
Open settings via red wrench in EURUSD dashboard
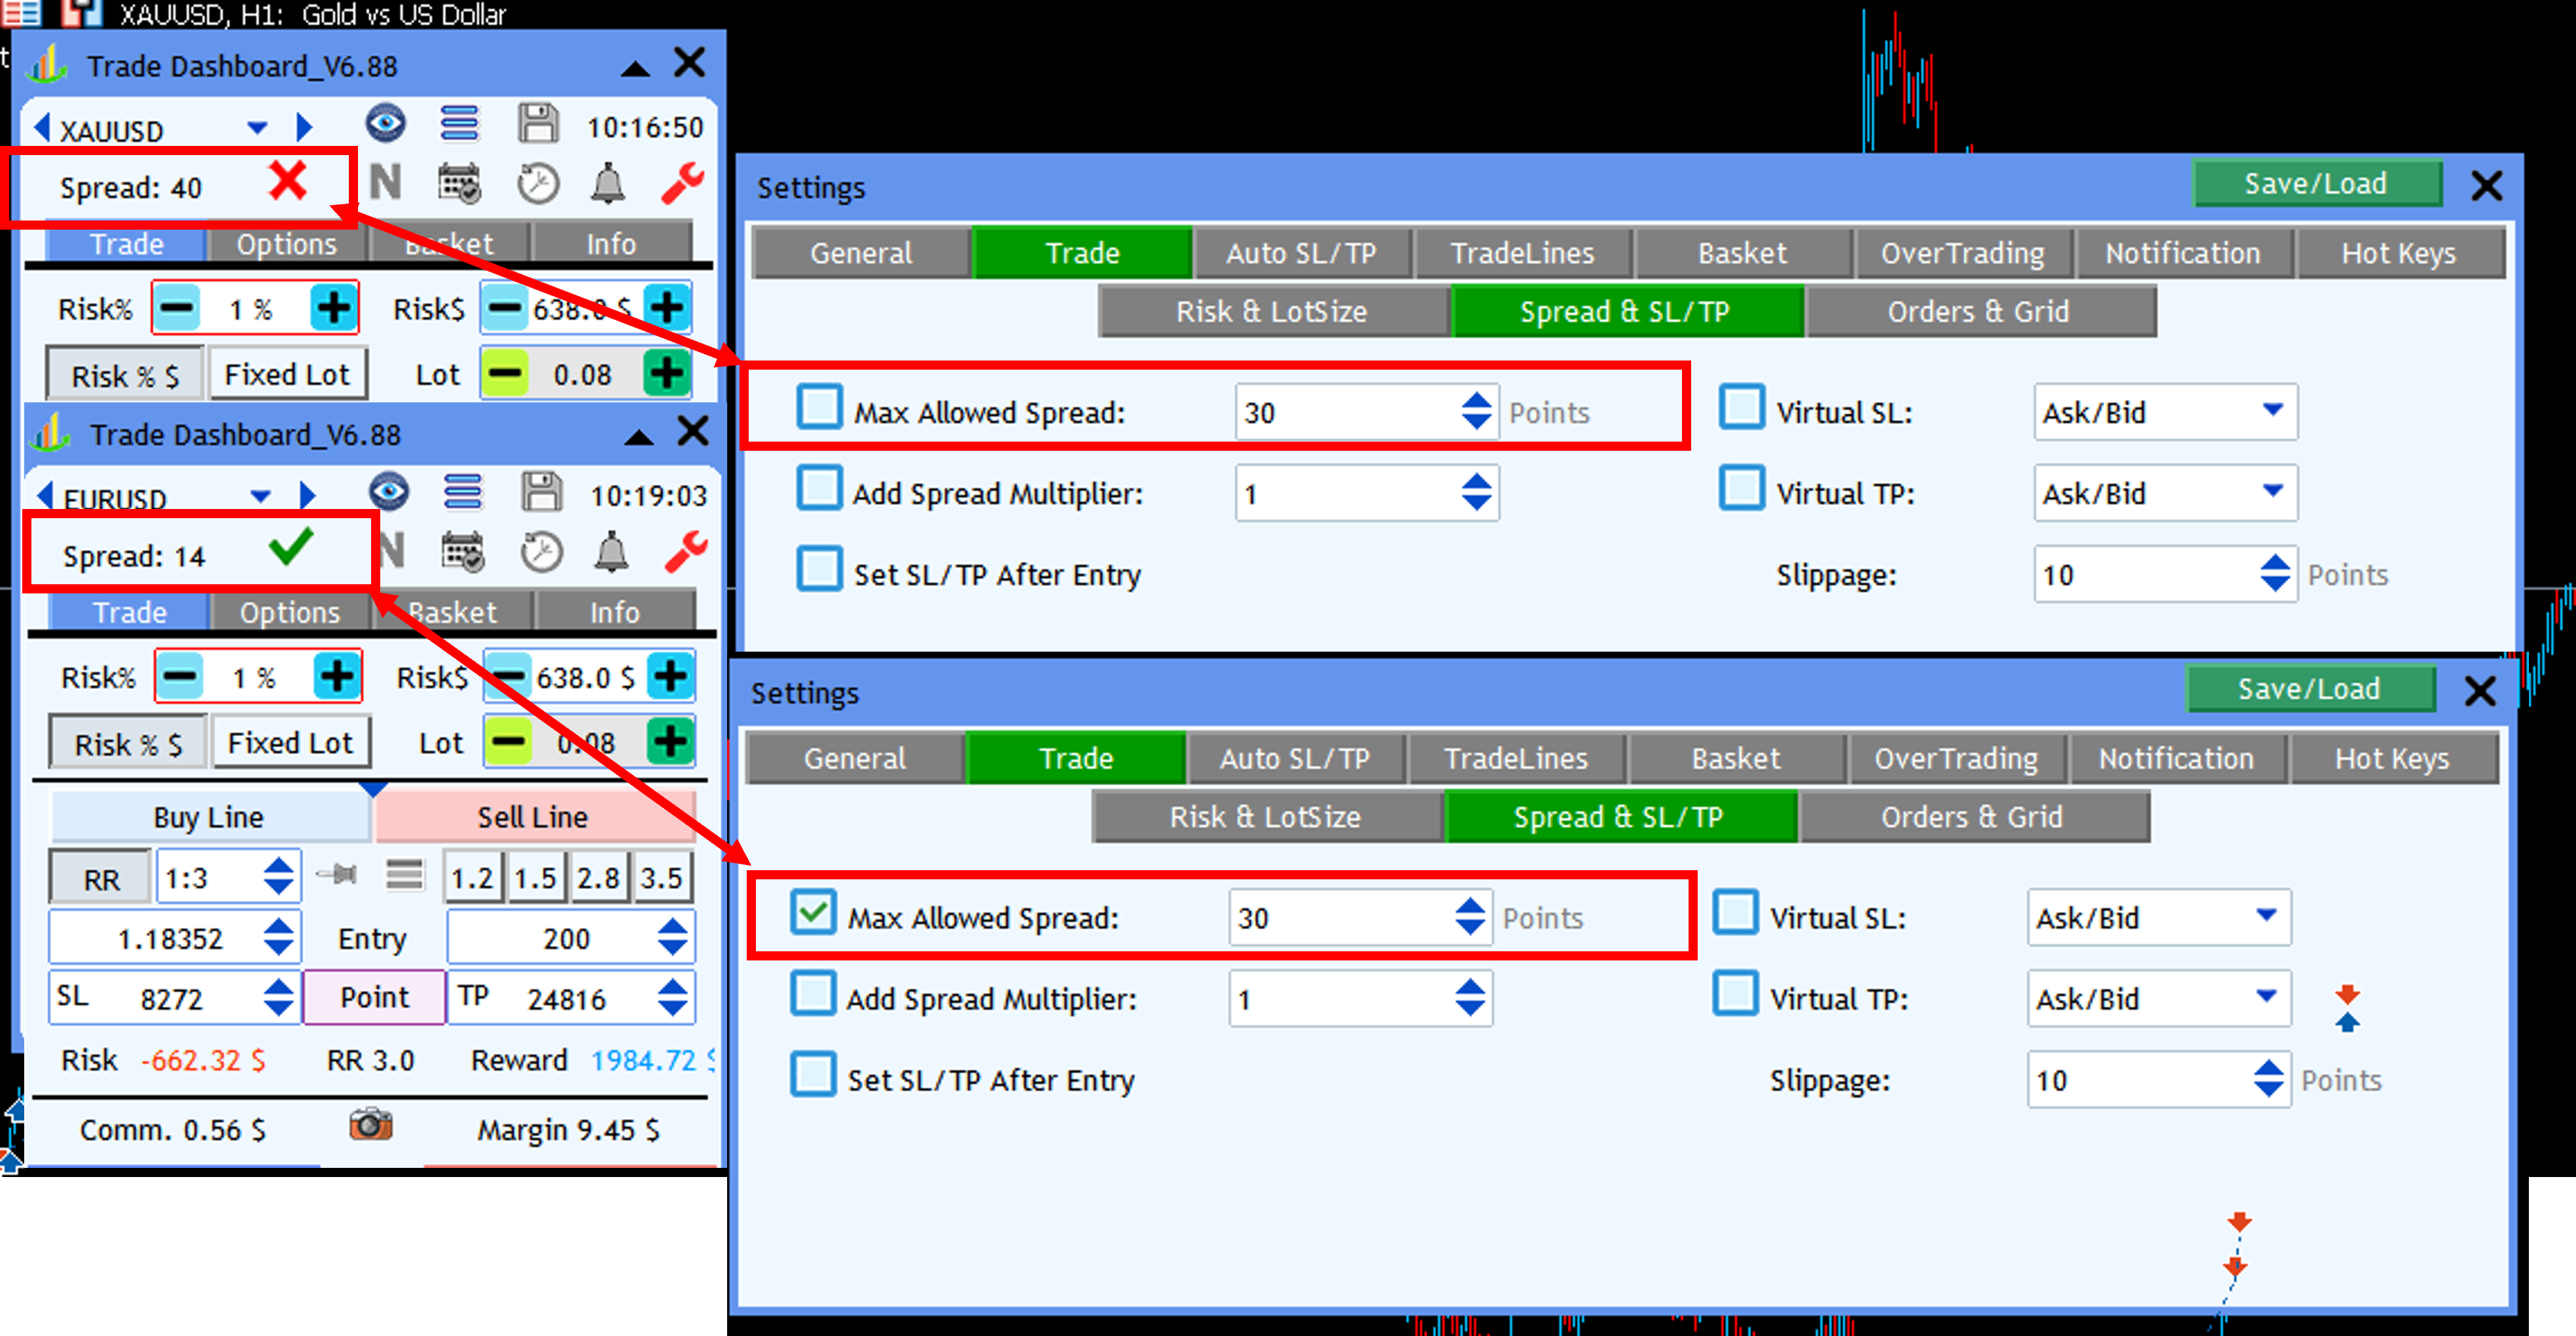point(686,551)
